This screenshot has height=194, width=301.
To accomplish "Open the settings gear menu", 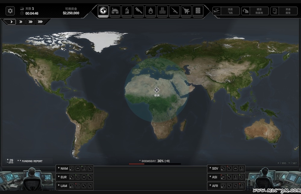I will [10, 11].
